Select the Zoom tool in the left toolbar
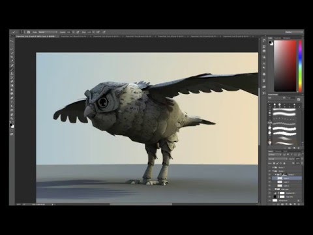The image size is (313, 235). pos(12,118)
